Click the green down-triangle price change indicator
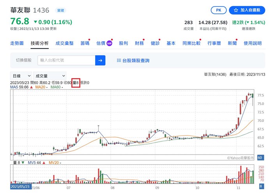The width and height of the screenshot is (269, 195). pos(35,22)
